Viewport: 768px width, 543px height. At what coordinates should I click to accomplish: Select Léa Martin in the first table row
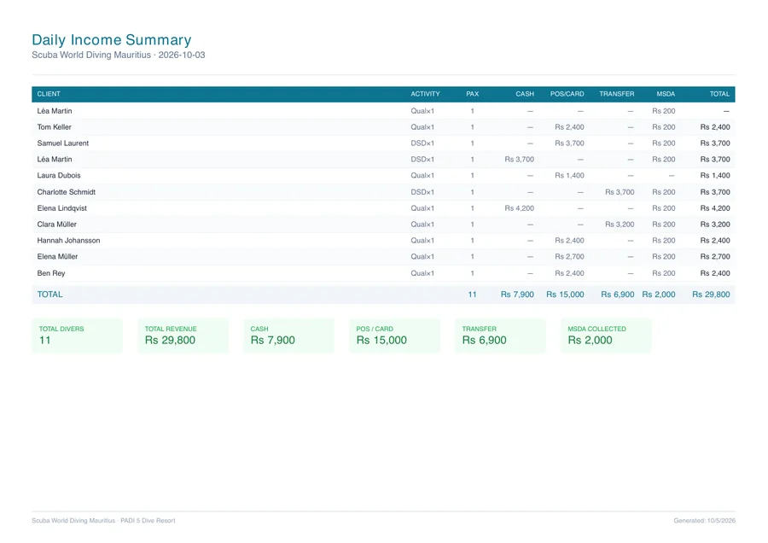(x=55, y=111)
